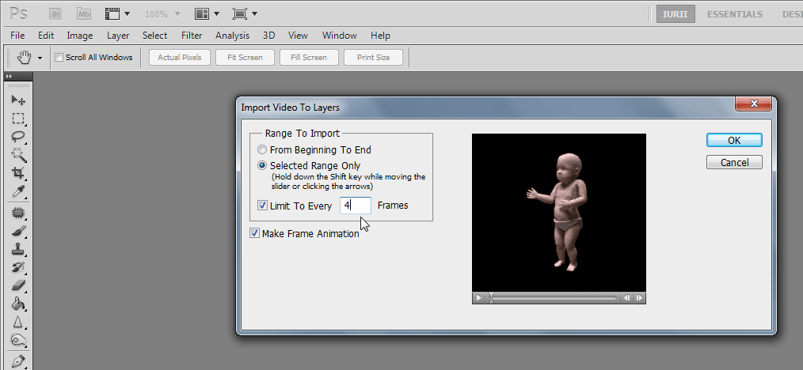
Task: Open the Arrange Documents dropdown
Action: [207, 14]
